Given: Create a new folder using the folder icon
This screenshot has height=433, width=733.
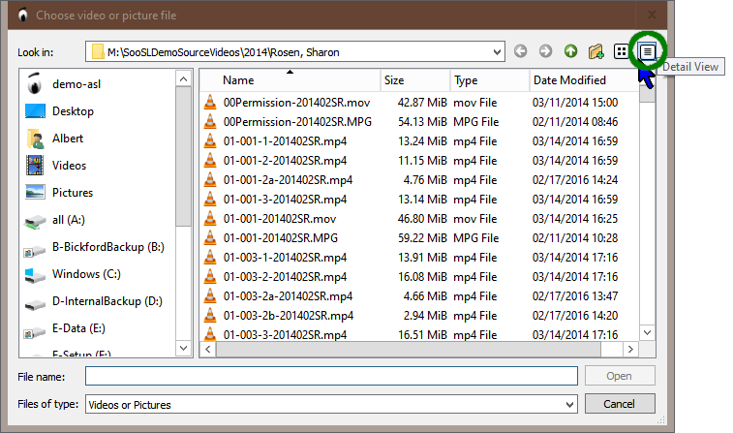Looking at the screenshot, I should (596, 51).
